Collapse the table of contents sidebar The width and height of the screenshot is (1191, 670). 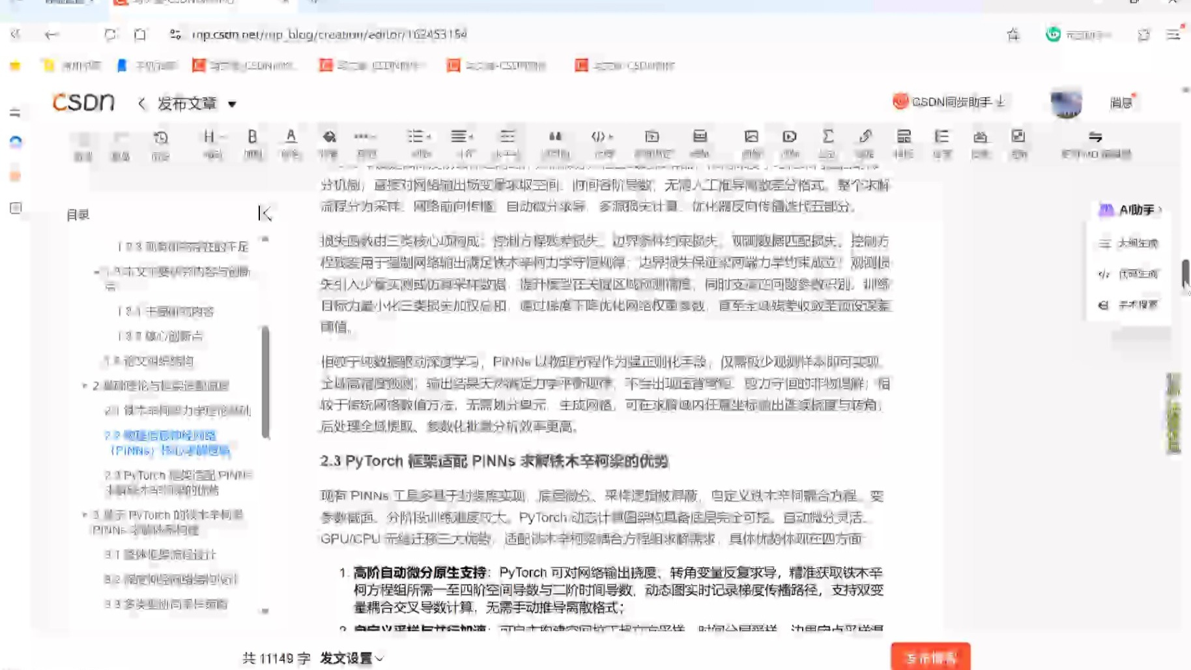click(x=265, y=214)
